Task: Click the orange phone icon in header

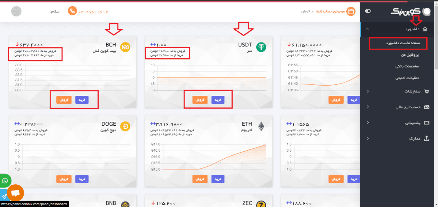Action: point(72,11)
